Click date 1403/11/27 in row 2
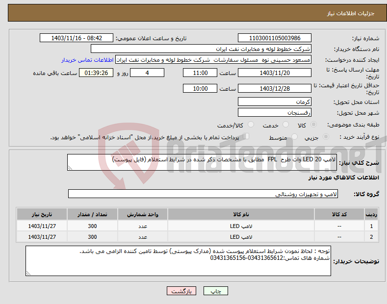The image size is (387, 304). (42, 237)
